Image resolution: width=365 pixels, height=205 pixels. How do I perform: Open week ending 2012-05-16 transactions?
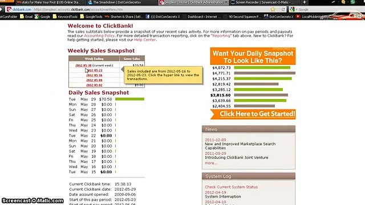pyautogui.click(x=94, y=75)
